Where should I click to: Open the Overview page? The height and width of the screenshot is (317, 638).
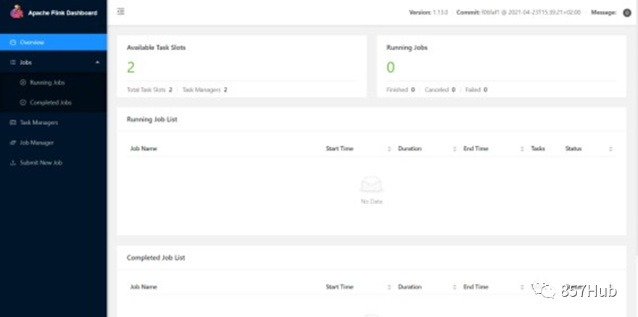click(54, 42)
